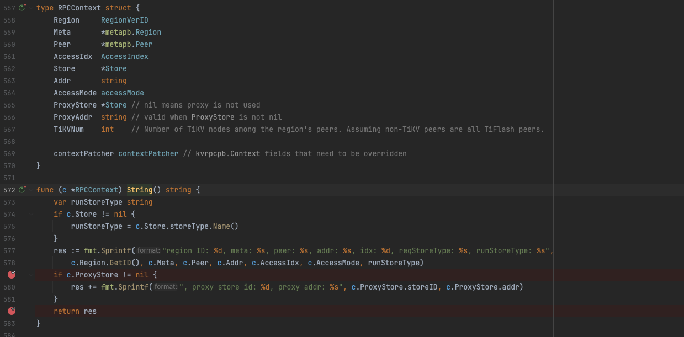Viewport: 684px width, 337px height.
Task: Collapse the RPCContext struct block
Action: (x=32, y=8)
